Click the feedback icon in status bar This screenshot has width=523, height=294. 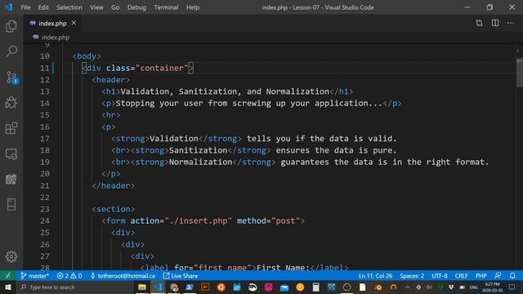click(498, 276)
